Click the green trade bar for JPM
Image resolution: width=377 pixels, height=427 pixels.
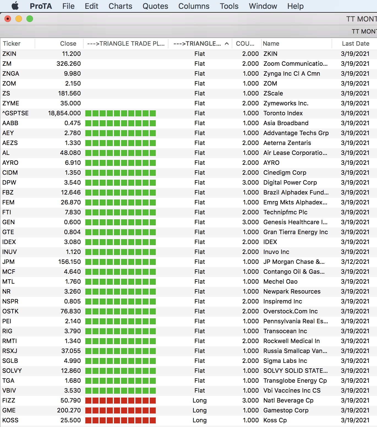click(x=121, y=262)
